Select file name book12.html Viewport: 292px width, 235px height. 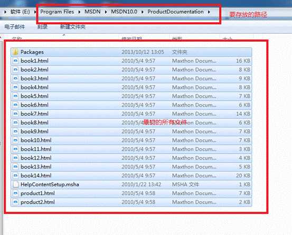click(x=36, y=158)
